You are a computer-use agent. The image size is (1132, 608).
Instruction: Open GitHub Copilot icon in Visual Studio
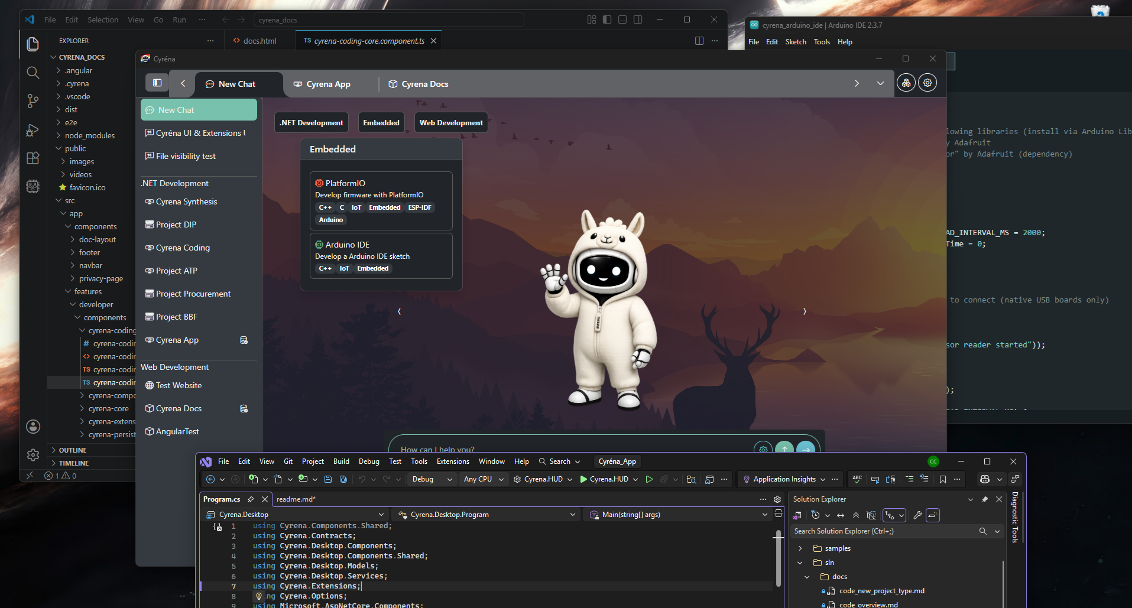985,479
